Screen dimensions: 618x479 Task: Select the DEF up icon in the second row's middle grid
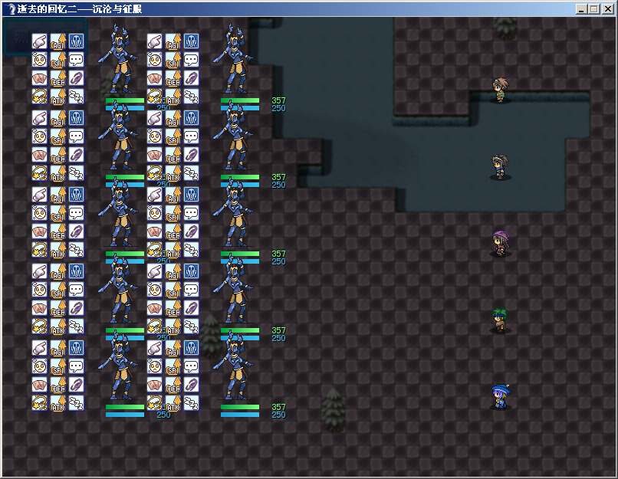[173, 156]
